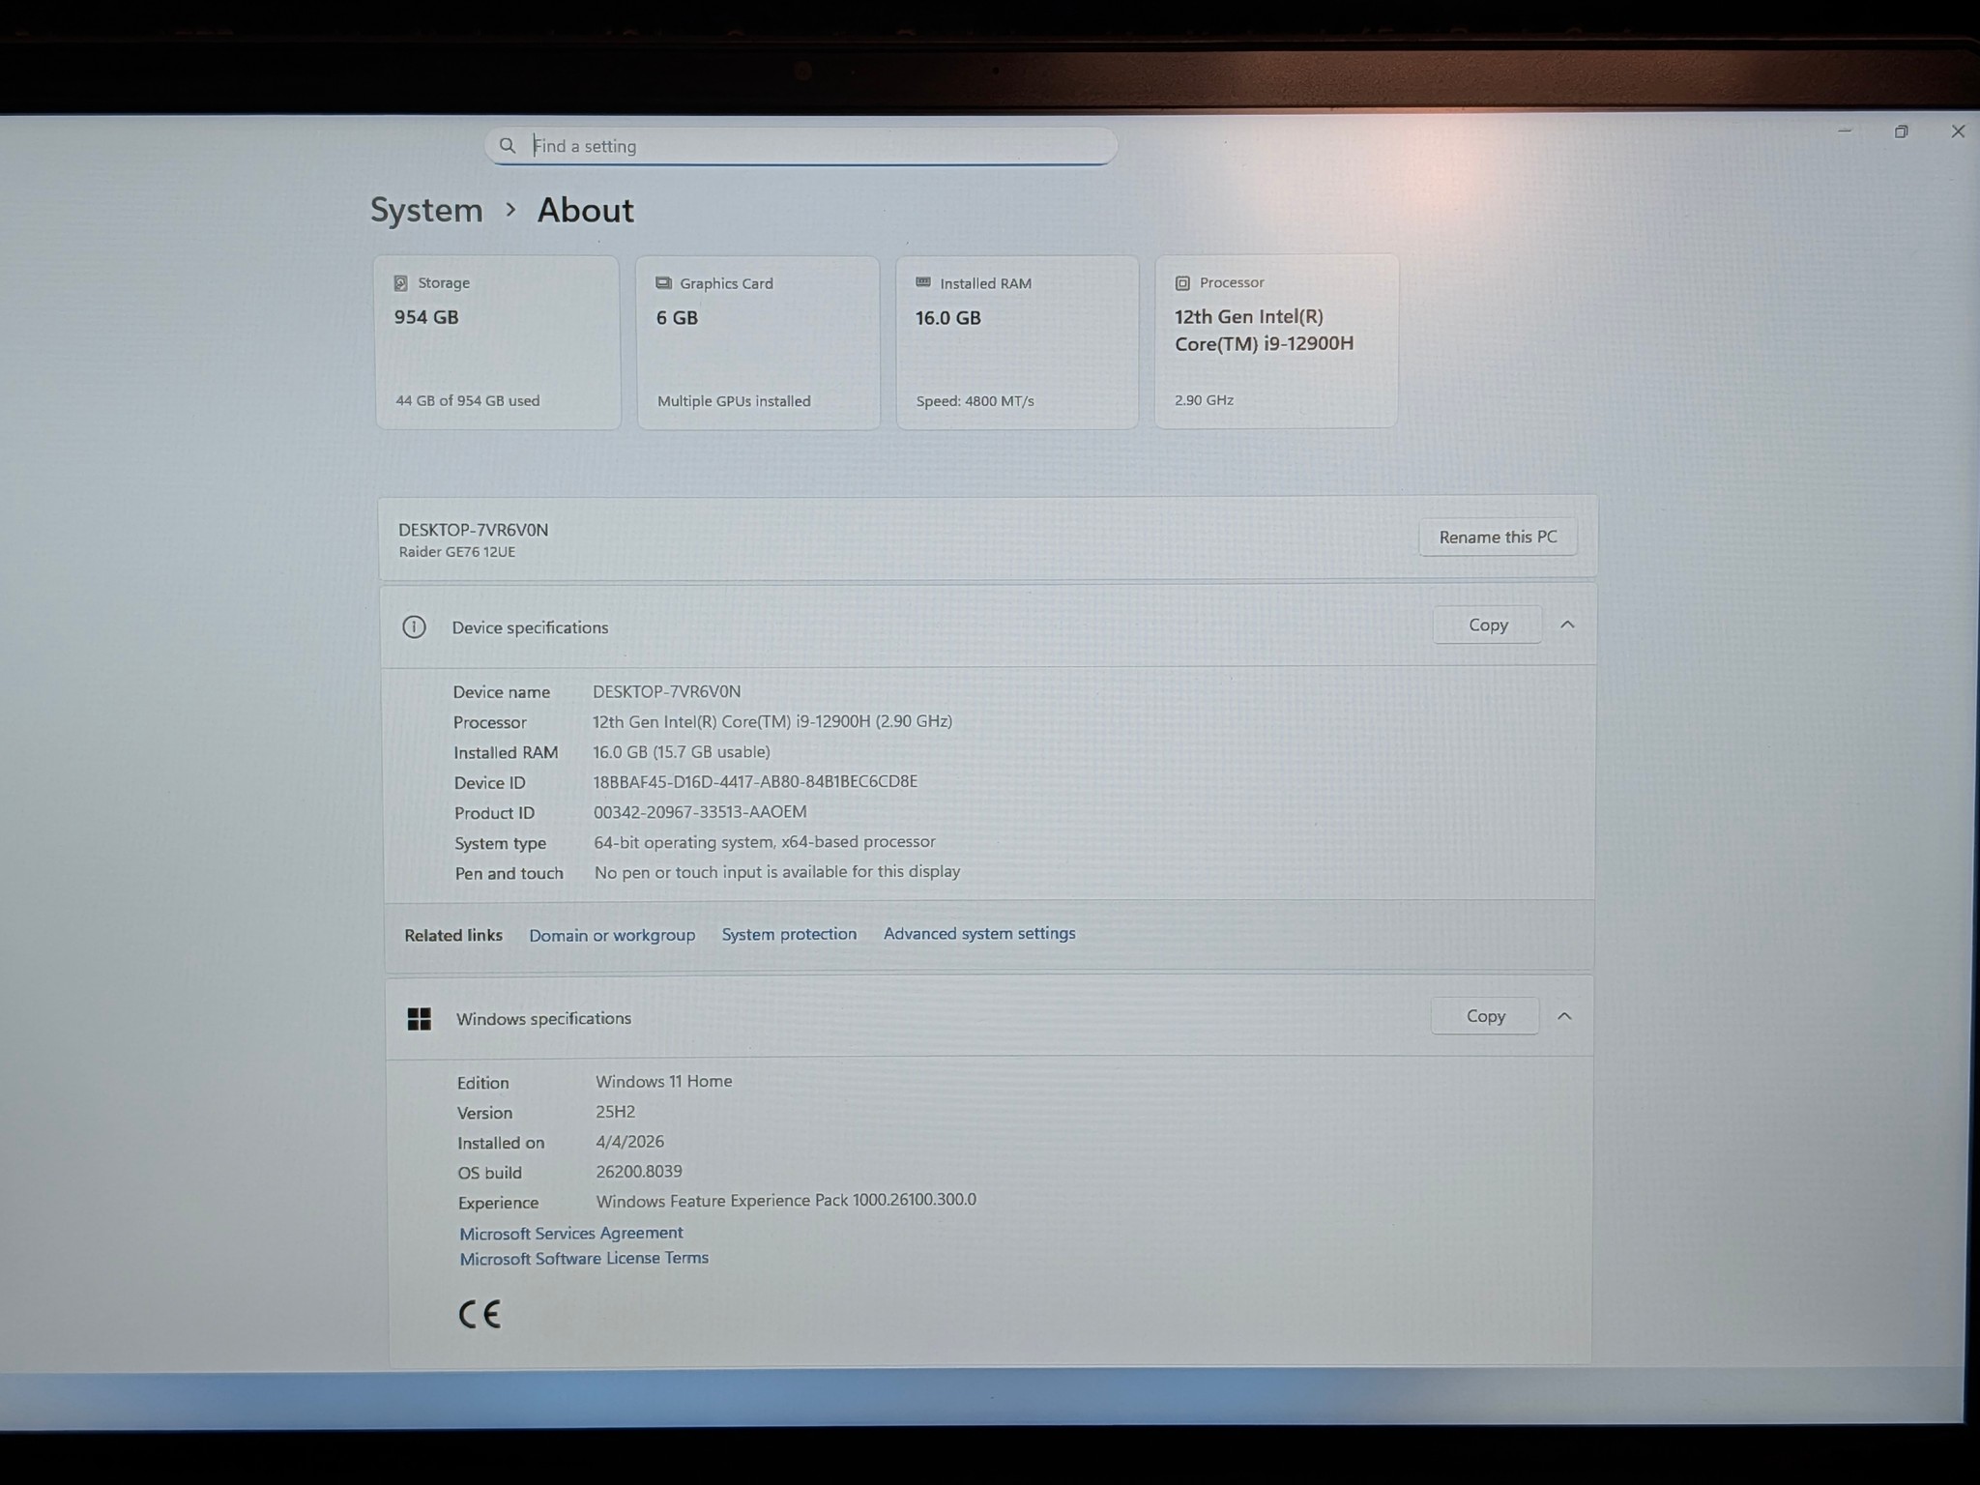Copy the Device specifications
Viewport: 1980px width, 1485px height.
(x=1488, y=626)
